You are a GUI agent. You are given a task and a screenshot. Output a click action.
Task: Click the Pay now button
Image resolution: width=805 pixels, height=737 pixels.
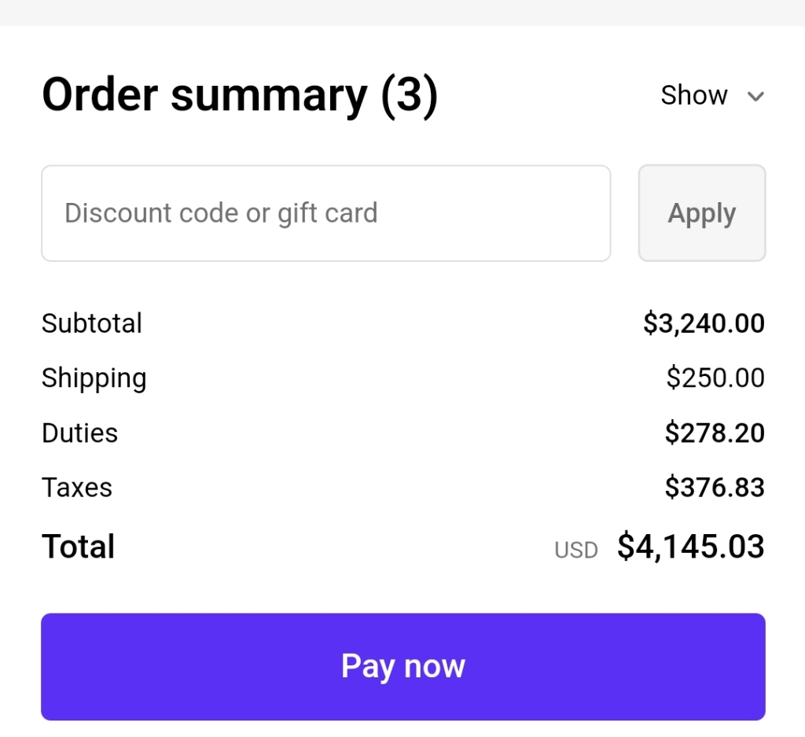402,666
